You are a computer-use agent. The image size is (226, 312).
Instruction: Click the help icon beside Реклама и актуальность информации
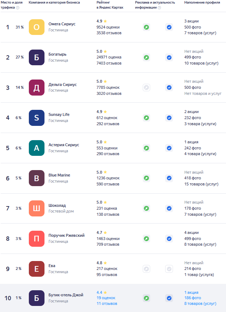[159, 7]
